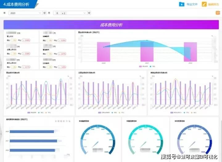
Task: Expand the month dropdown arrow
Action: pos(84,13)
